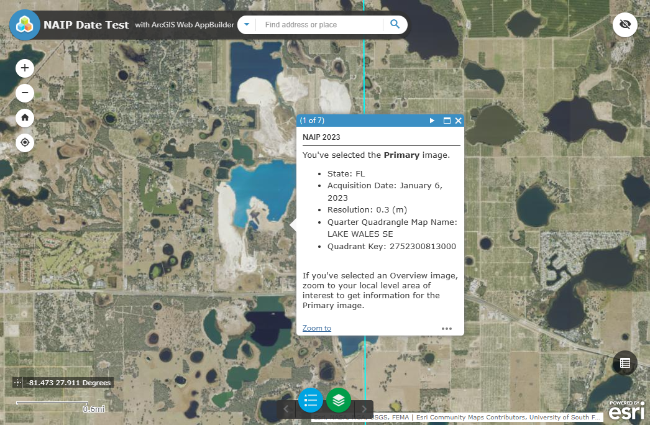Open the Legend widget icon
This screenshot has width=650, height=425.
coord(310,401)
